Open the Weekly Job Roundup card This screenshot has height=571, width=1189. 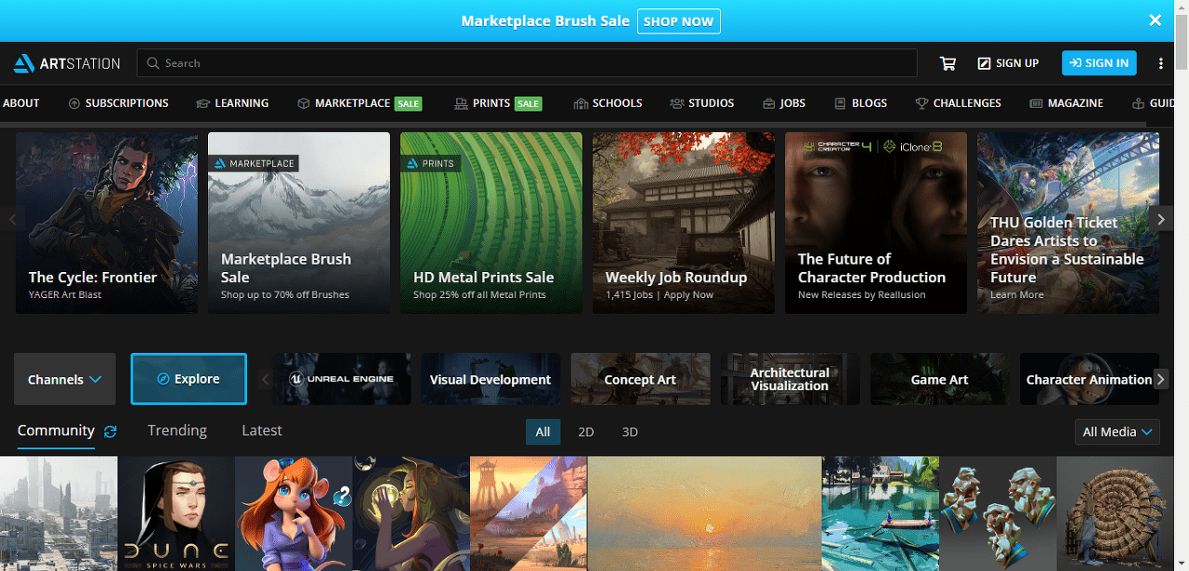[684, 223]
